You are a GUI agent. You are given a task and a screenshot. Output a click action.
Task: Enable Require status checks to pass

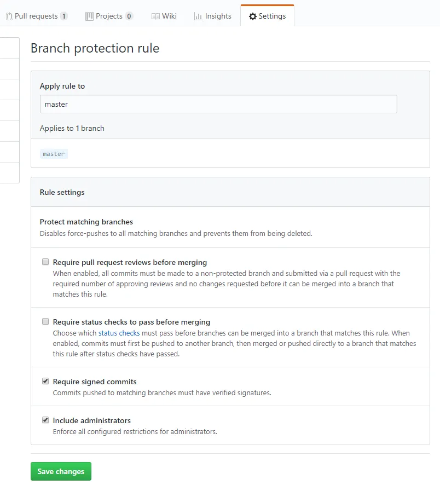[x=45, y=322]
